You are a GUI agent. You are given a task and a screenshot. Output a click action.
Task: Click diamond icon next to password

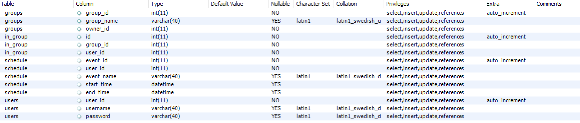[x=79, y=116]
